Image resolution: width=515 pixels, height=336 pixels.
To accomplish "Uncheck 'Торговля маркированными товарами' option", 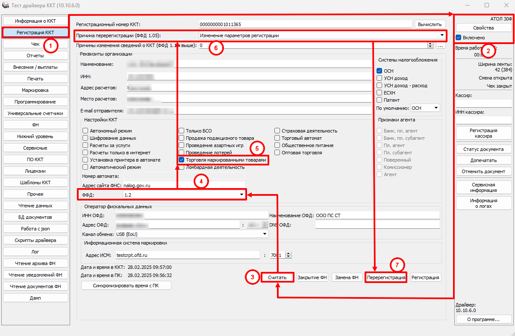I will pos(182,160).
